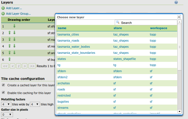The width and height of the screenshot is (188, 119).
Task: Choose the tasmania_roads layer
Action: coord(68,41)
